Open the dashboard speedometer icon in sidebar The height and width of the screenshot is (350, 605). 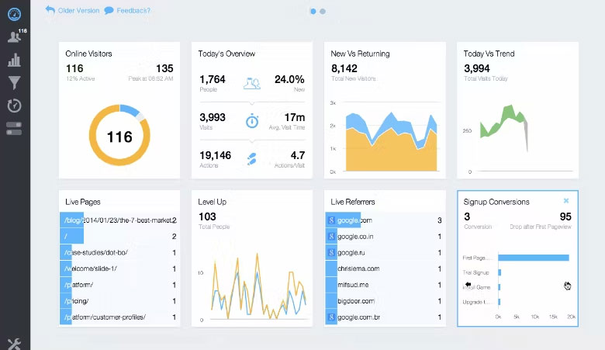pos(14,14)
